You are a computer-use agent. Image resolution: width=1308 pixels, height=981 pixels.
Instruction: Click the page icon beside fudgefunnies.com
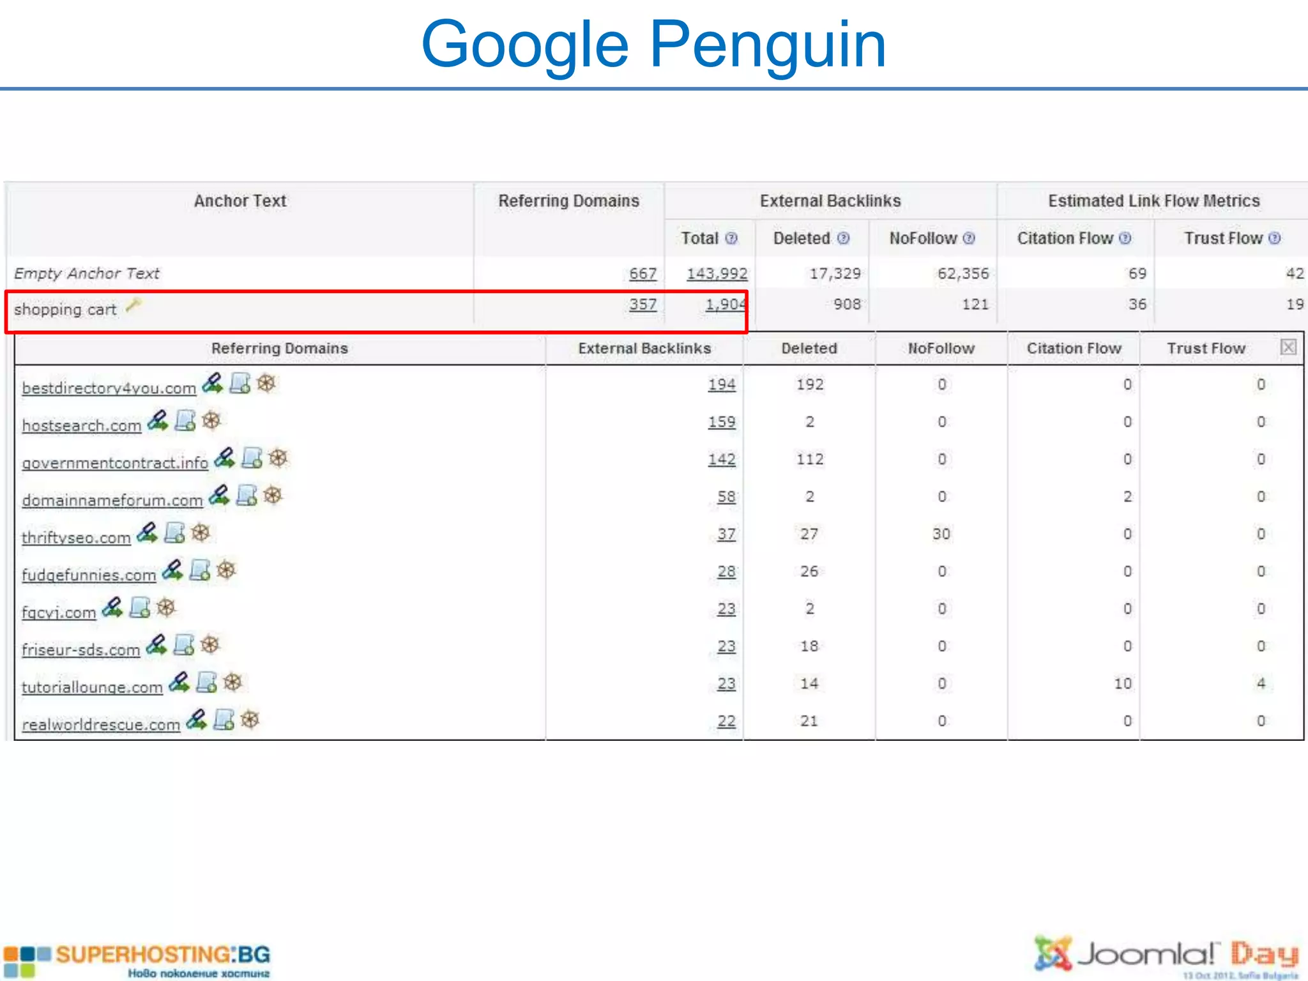[201, 570]
